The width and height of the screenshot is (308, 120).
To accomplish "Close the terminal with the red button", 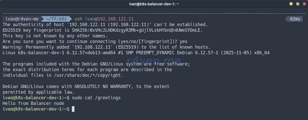I will 304,4.
